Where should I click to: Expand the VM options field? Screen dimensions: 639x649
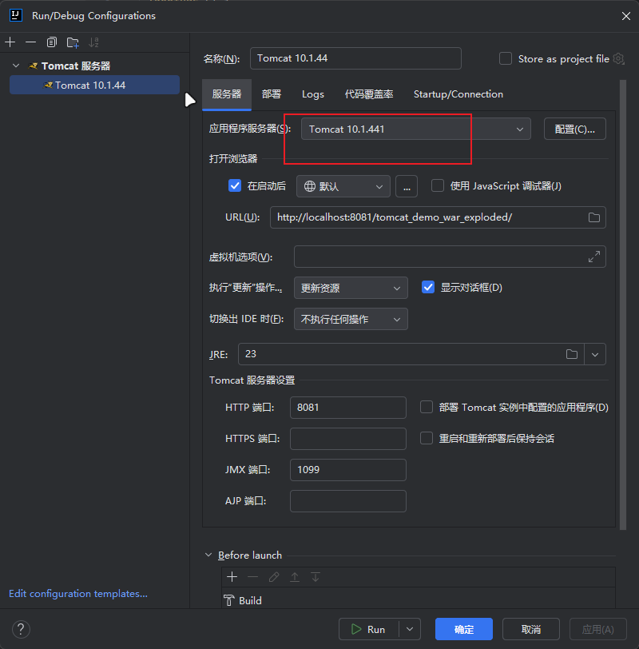594,257
